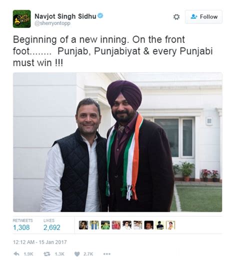
Task: Open the three-dots more options icon
Action: click(x=107, y=254)
